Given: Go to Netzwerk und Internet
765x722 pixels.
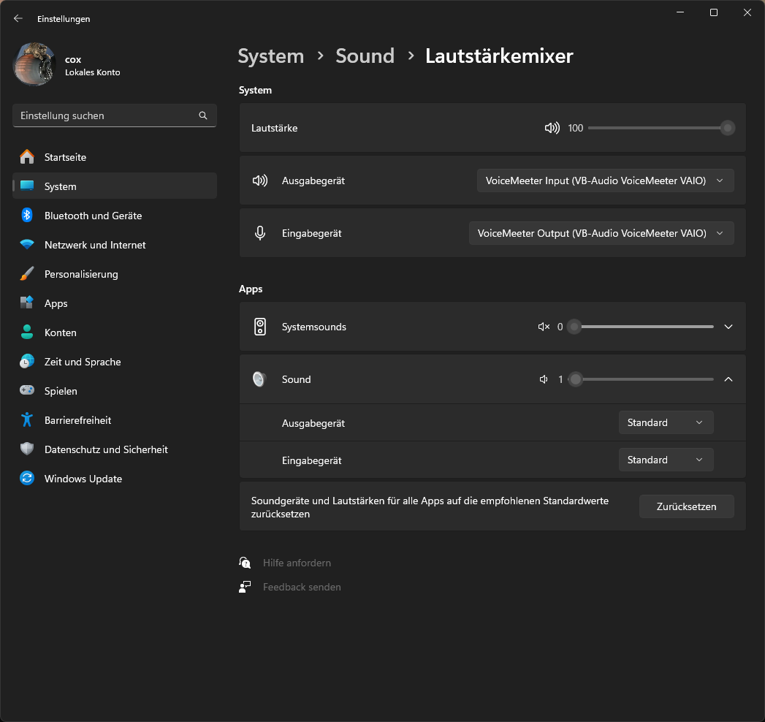Looking at the screenshot, I should coord(115,245).
